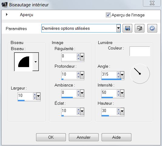
Task: Open the Paramètres presets dropdown
Action: point(119,28)
